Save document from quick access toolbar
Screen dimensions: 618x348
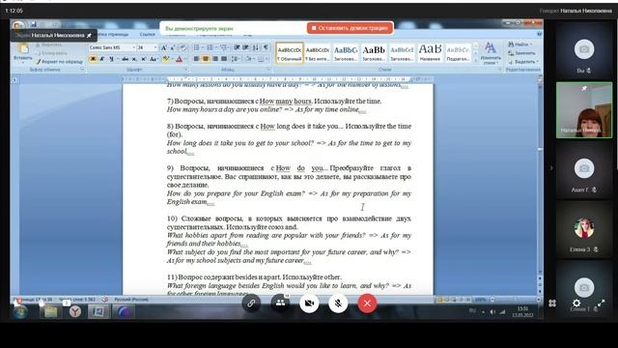tap(34, 24)
